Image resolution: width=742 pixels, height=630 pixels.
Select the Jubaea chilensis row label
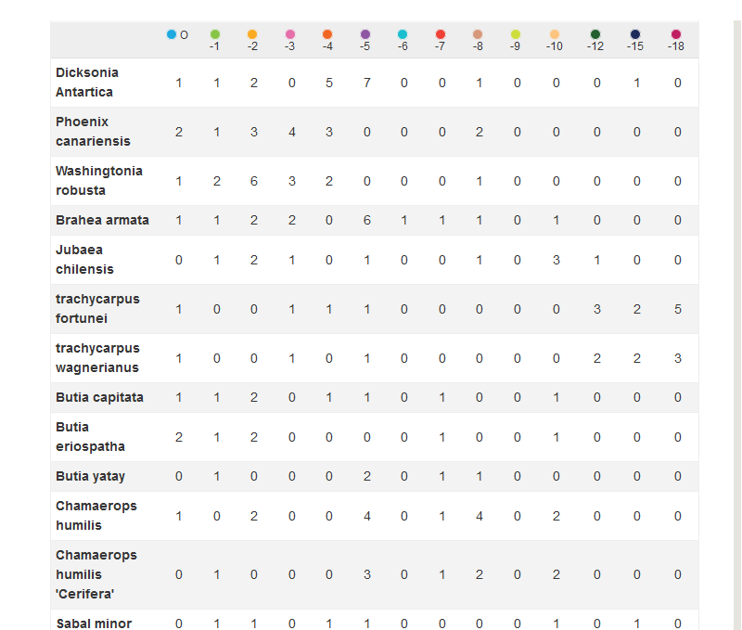pyautogui.click(x=84, y=260)
